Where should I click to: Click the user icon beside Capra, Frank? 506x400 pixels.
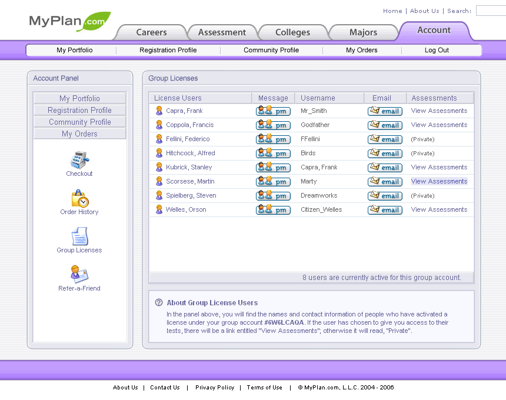click(159, 111)
